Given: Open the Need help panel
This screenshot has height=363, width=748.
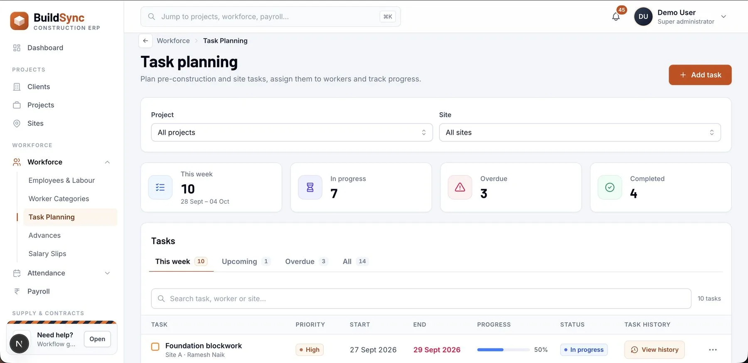Looking at the screenshot, I should 97,339.
